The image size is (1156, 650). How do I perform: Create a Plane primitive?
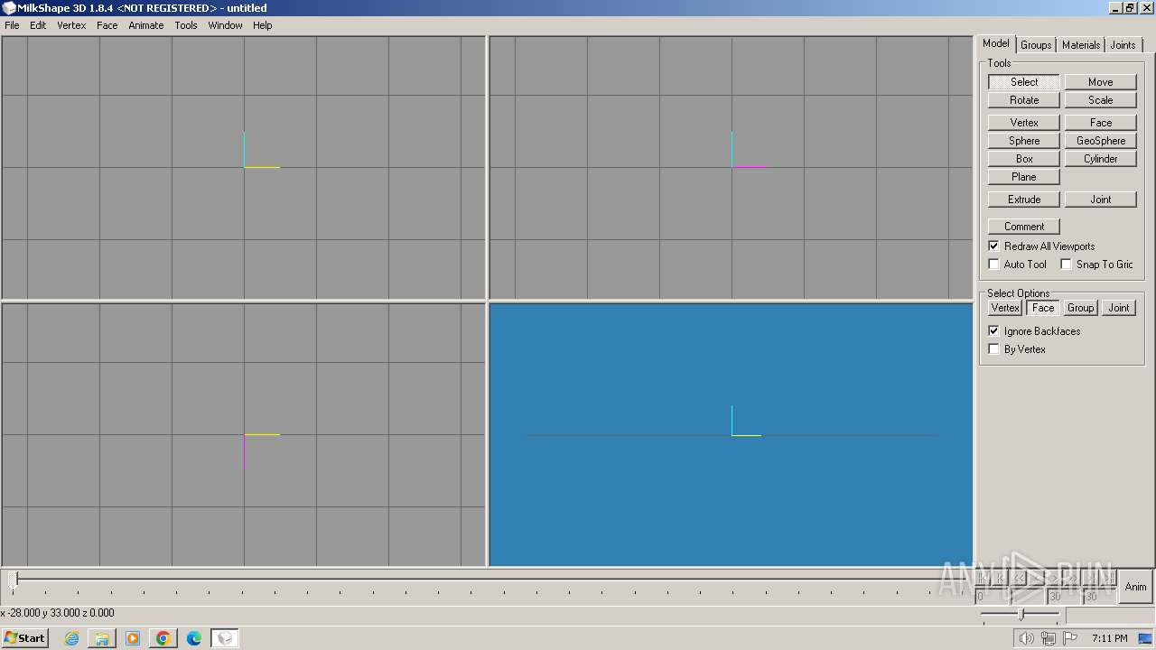coord(1024,177)
